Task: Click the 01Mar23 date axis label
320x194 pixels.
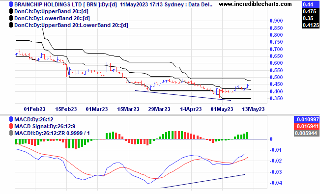Action: click(x=97, y=109)
